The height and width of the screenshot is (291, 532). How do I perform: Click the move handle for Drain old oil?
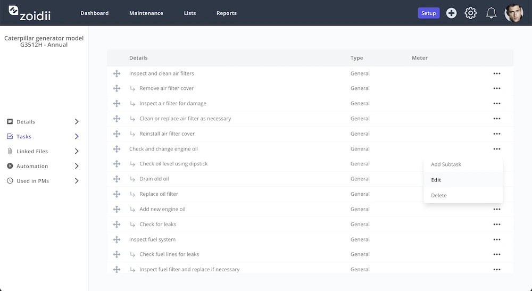pos(117,179)
